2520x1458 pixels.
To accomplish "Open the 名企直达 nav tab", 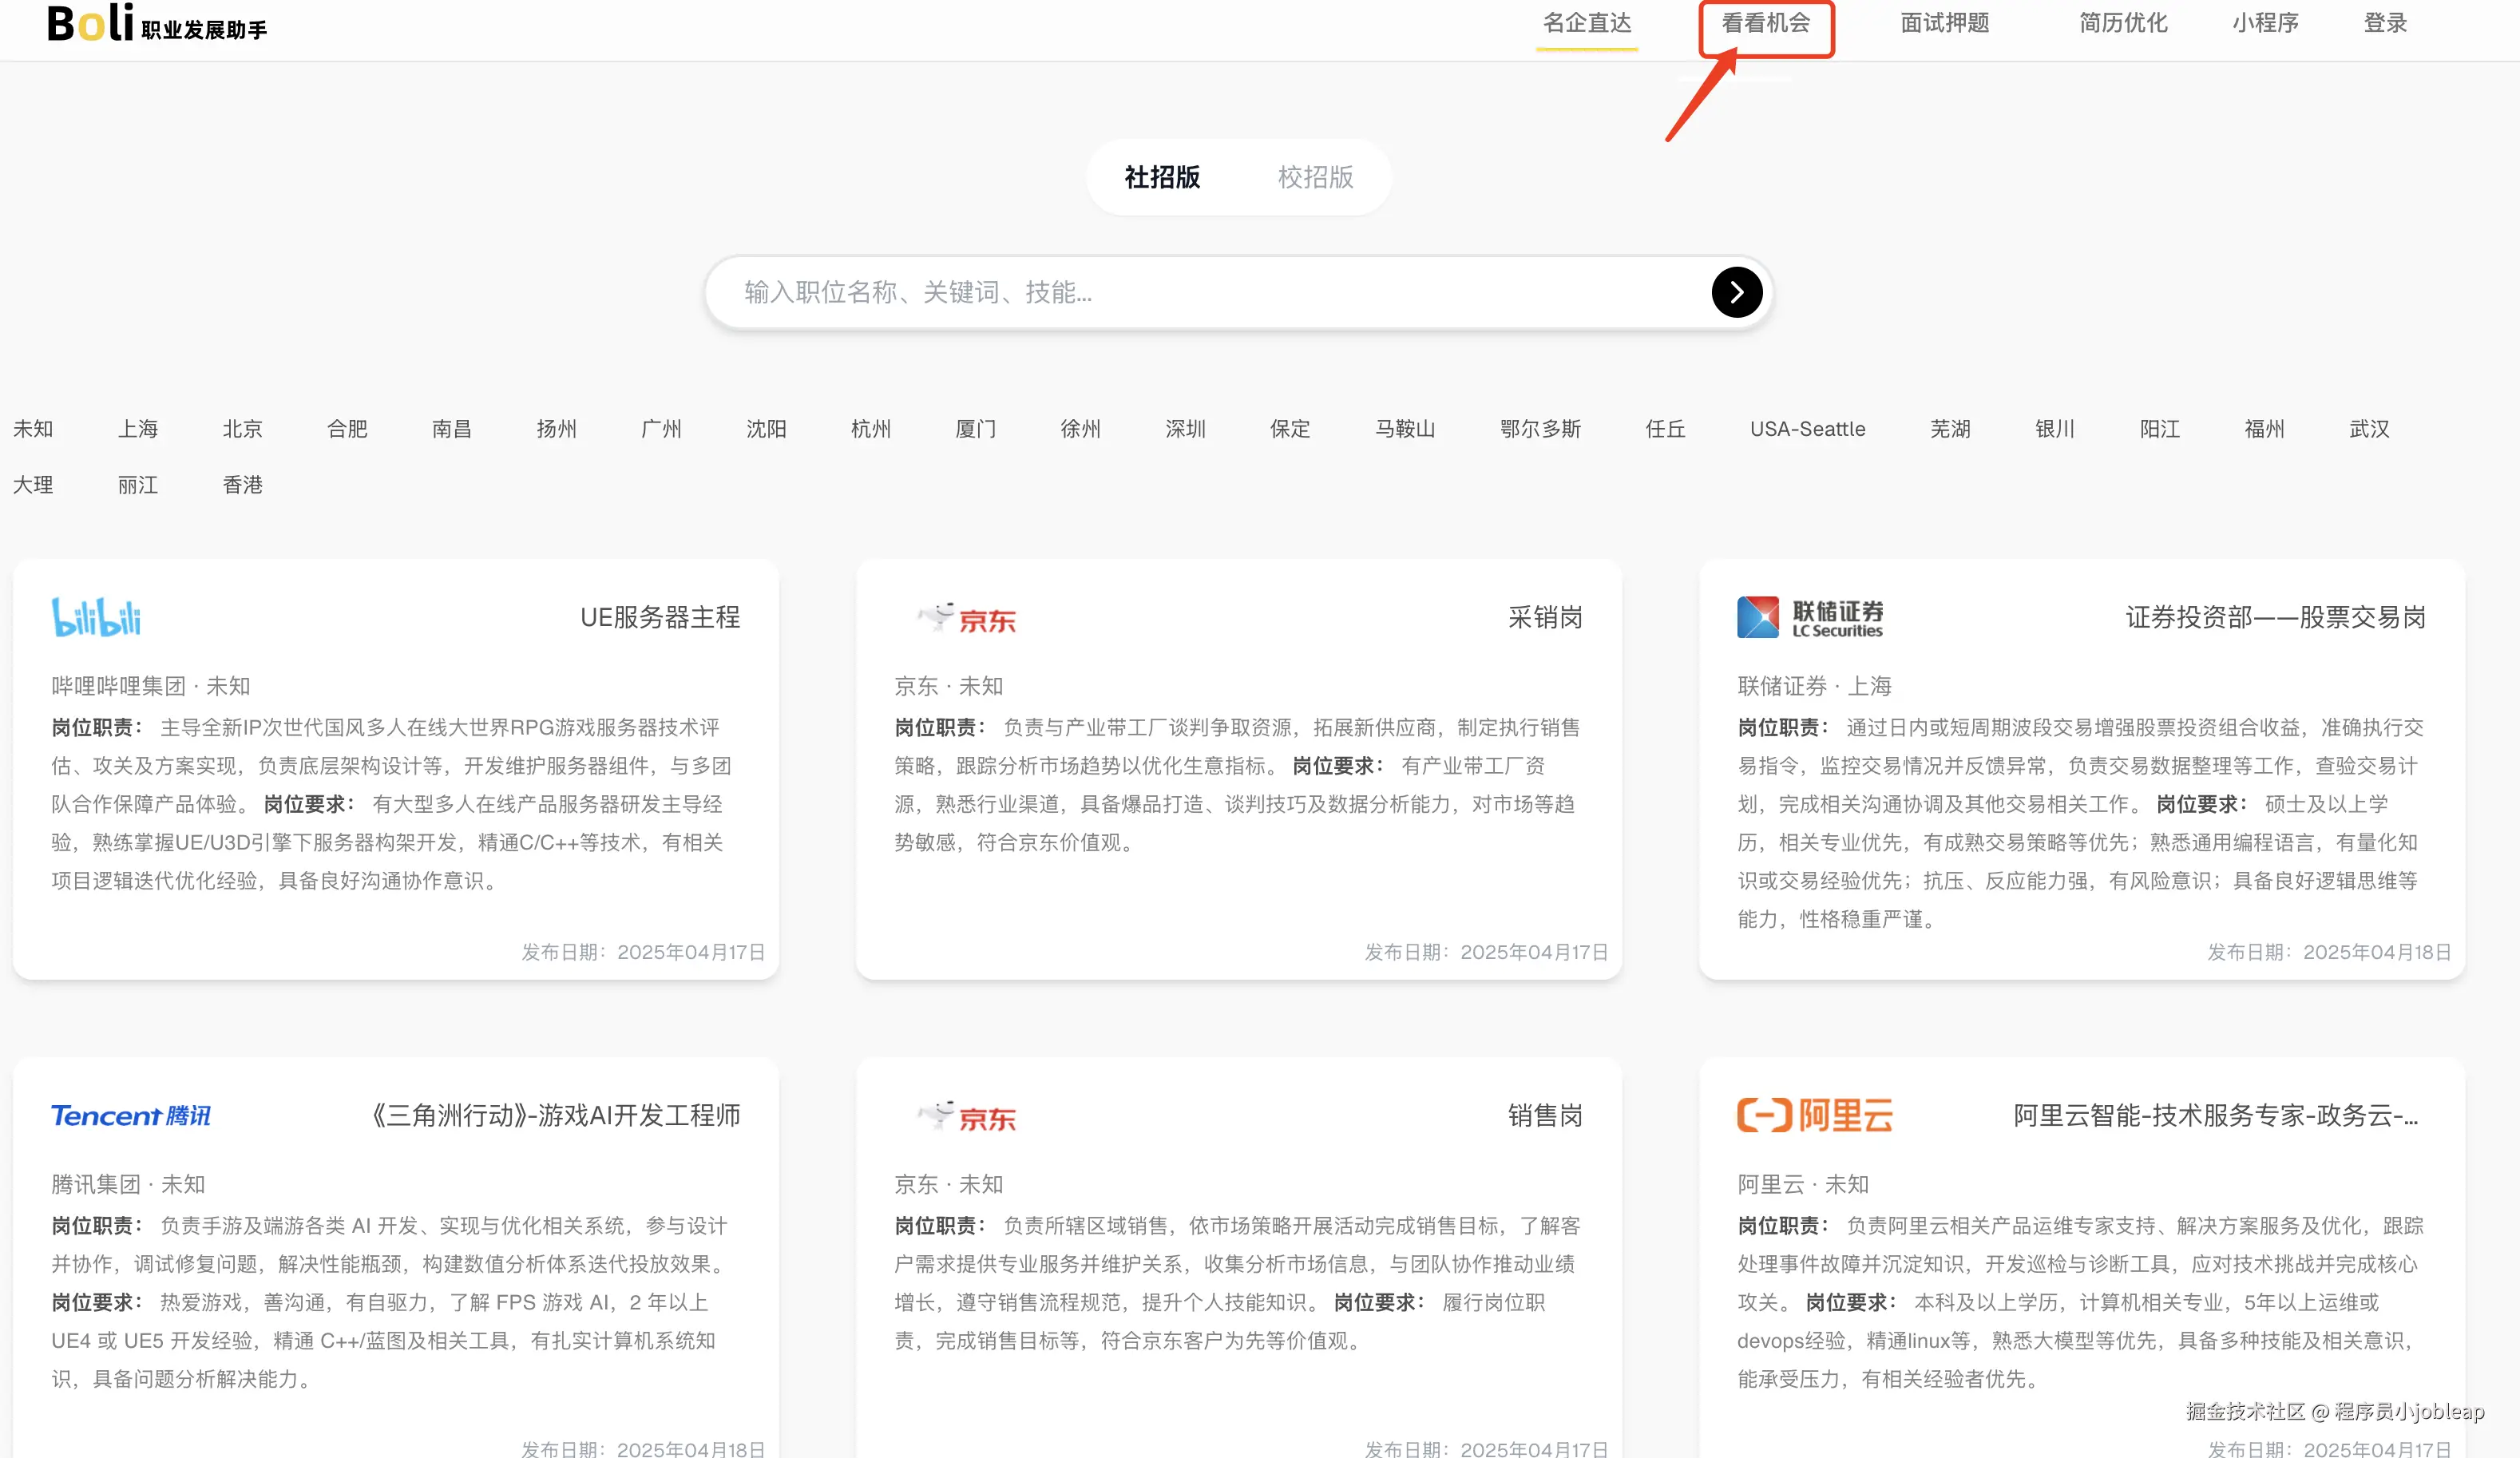I will [x=1586, y=23].
